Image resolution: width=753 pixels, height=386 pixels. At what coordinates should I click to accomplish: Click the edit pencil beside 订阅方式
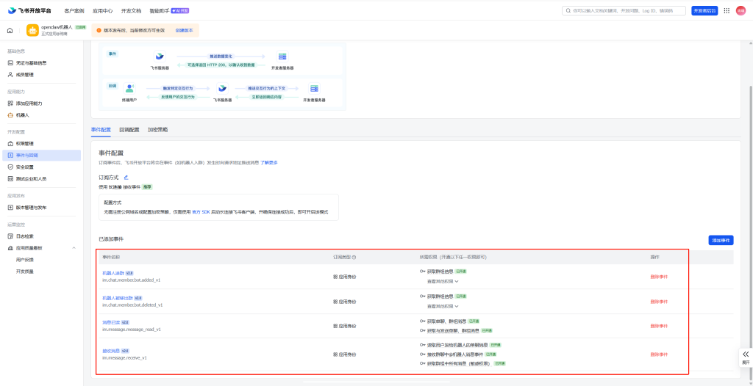pos(126,177)
